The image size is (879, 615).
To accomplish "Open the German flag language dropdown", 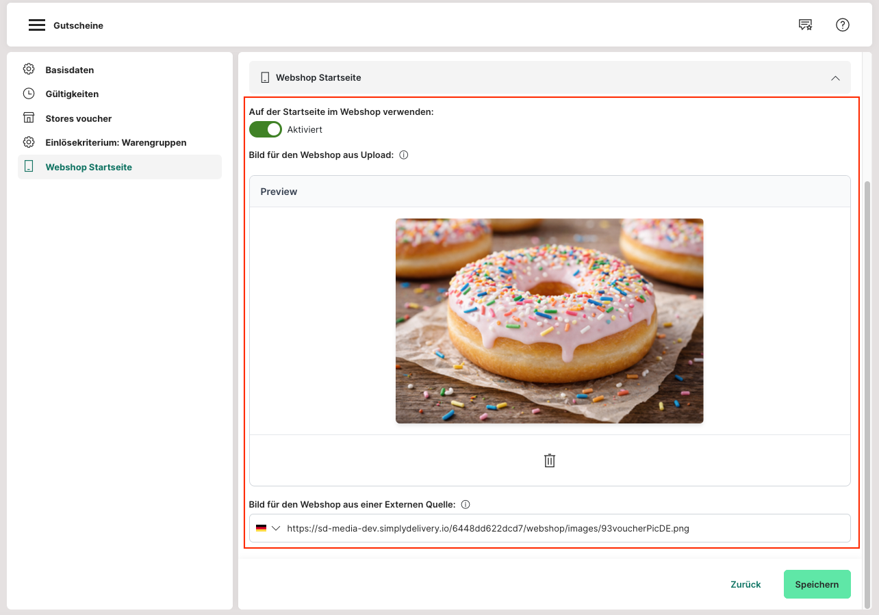I will click(x=268, y=528).
